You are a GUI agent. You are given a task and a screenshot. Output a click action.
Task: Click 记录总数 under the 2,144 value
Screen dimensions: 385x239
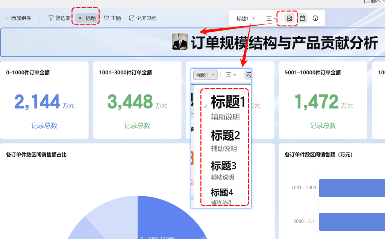(44, 126)
